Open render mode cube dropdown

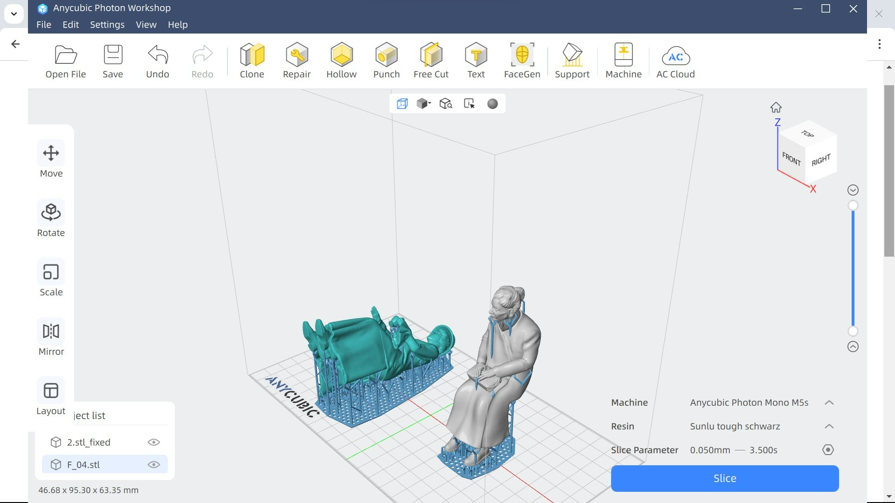424,103
